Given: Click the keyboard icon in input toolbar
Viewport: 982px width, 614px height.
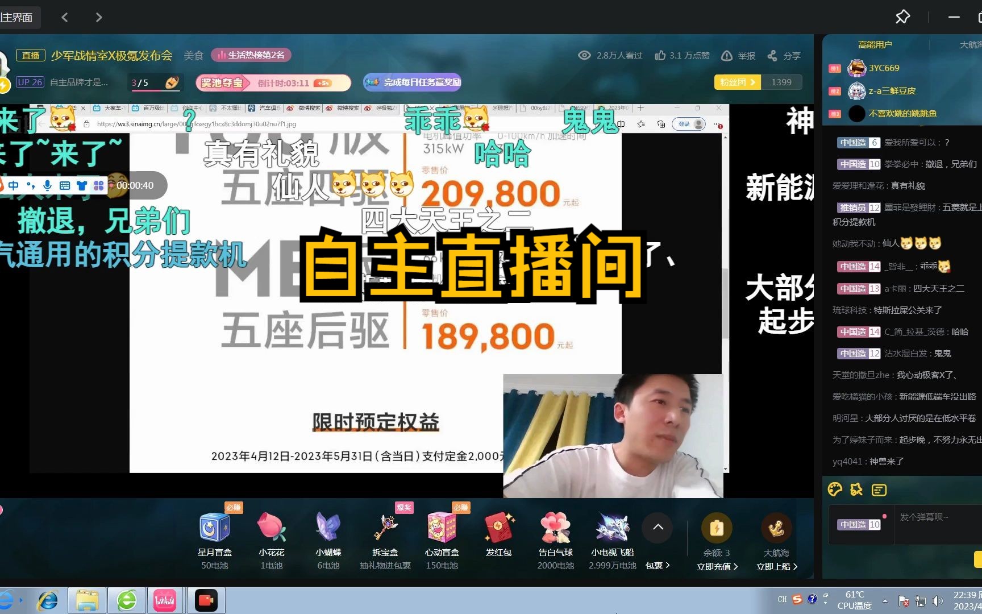Looking at the screenshot, I should pyautogui.click(x=64, y=185).
